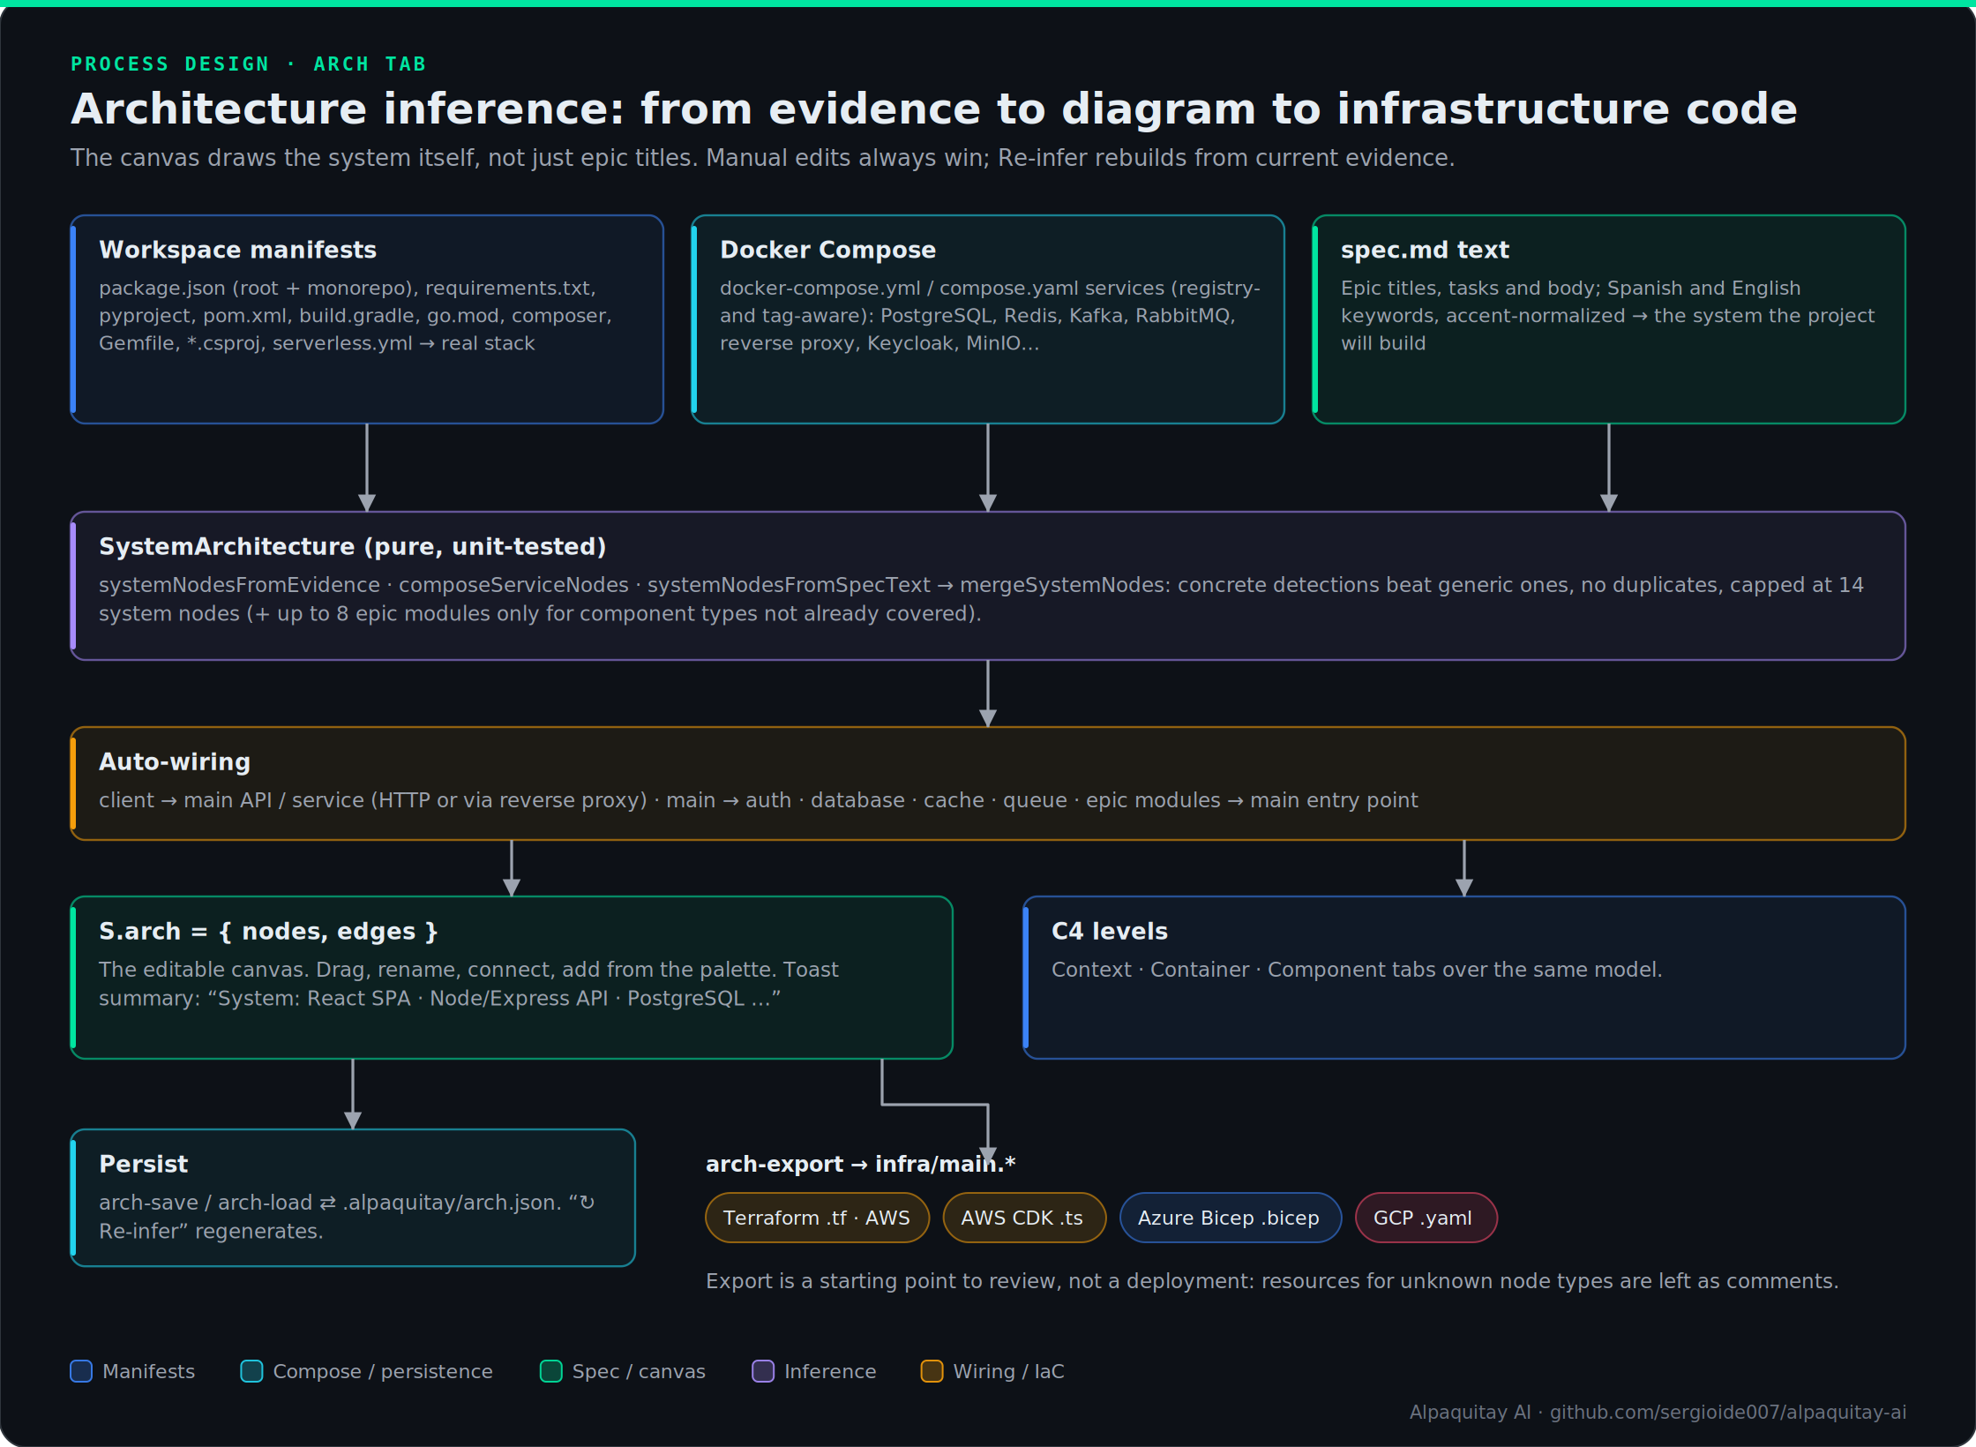Open the github.com/sergioide007/alpaquitay-ai link
The height and width of the screenshot is (1447, 1976).
(1727, 1413)
